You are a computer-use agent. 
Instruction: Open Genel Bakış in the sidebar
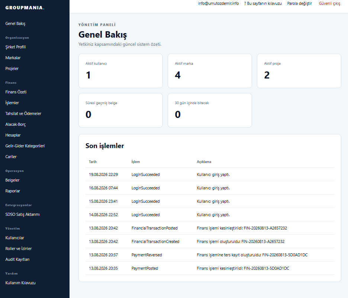(x=15, y=23)
